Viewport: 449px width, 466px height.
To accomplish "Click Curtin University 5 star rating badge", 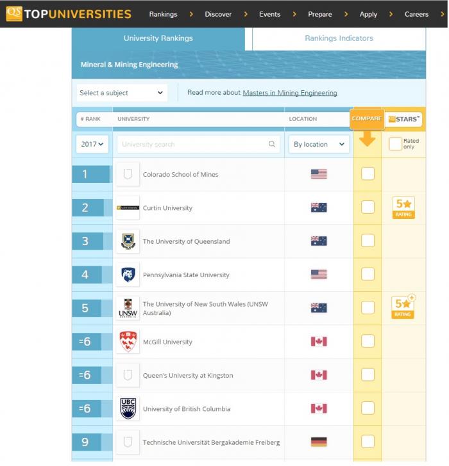I will tap(403, 208).
